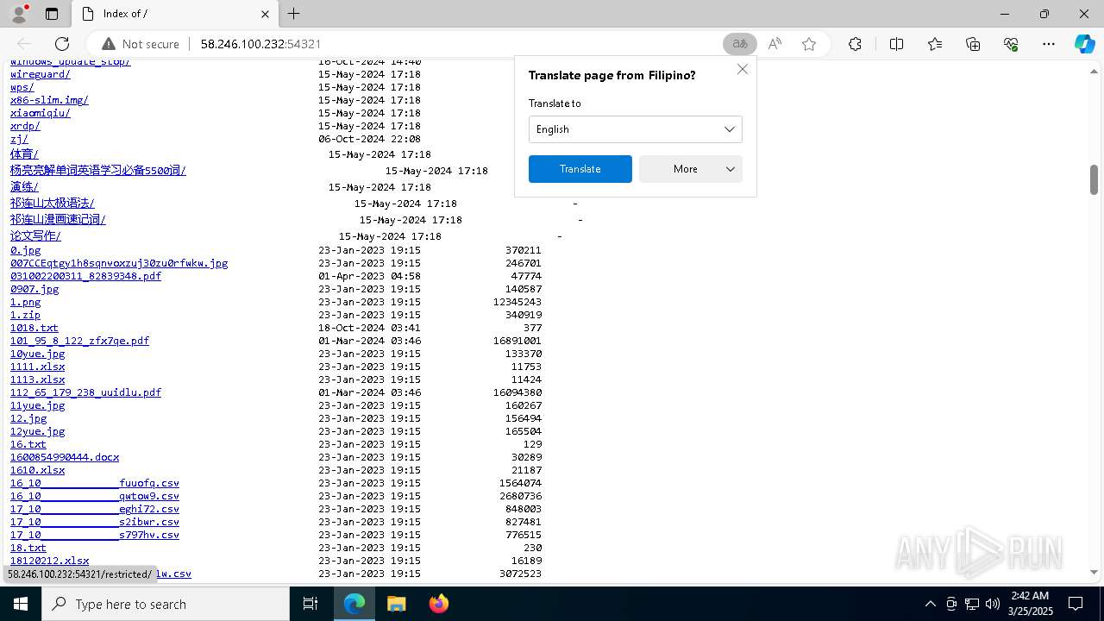Click the vertical scrollbar thumb
The image size is (1104, 621).
click(1094, 179)
